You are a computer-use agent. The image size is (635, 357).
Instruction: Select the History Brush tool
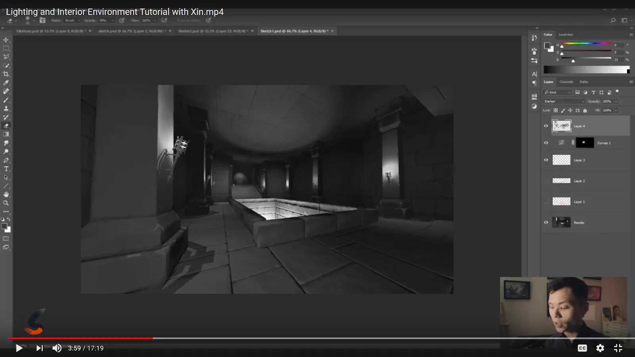pos(6,117)
